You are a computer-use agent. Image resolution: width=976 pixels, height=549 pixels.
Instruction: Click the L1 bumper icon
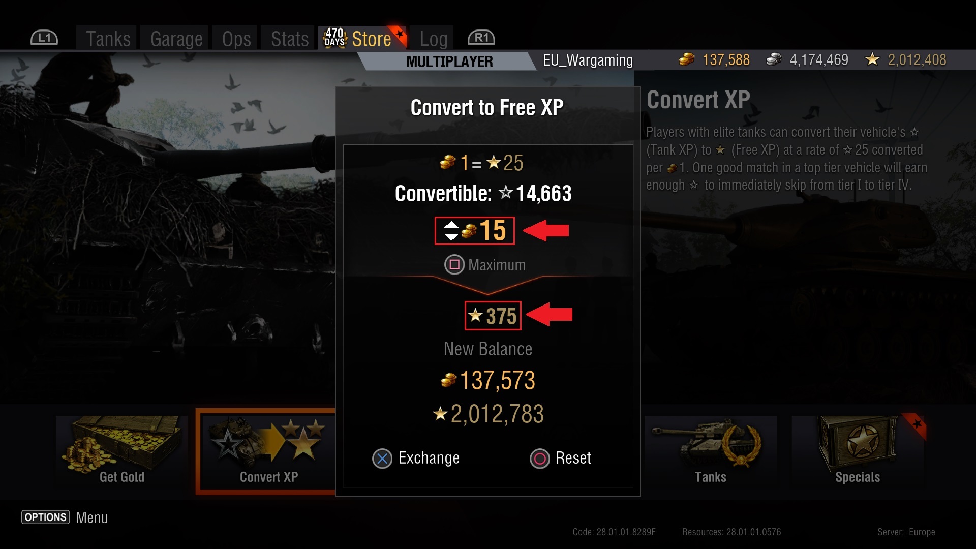coord(44,38)
